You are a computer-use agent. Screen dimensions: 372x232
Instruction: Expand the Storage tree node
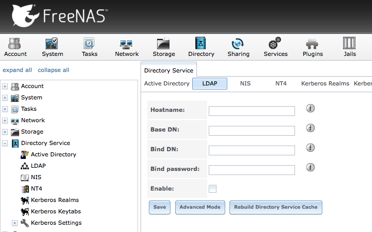pos(5,132)
